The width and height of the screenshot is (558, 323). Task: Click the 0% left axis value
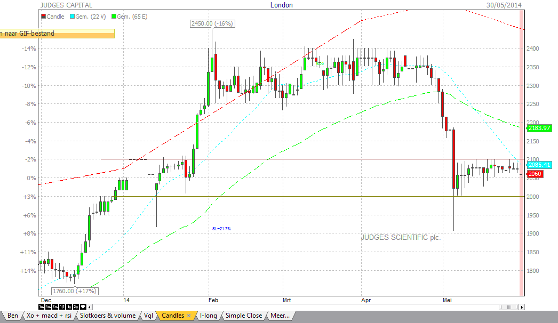coord(31,178)
